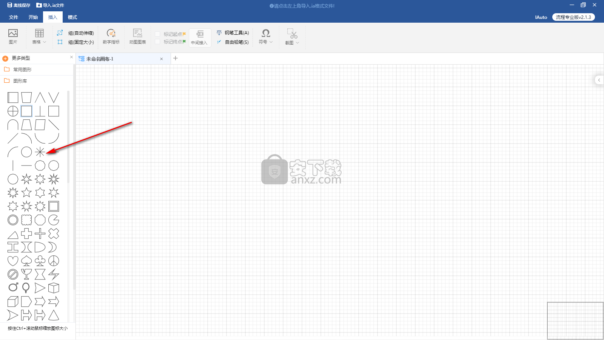Click 更多类型 more types button
Image resolution: width=604 pixels, height=340 pixels.
(x=16, y=58)
